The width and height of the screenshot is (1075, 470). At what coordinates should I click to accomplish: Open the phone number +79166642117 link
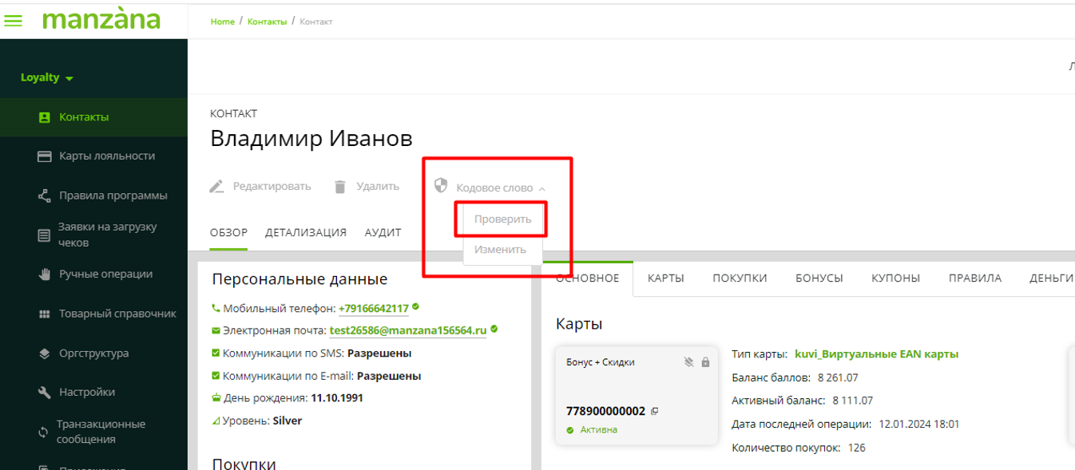(x=373, y=309)
